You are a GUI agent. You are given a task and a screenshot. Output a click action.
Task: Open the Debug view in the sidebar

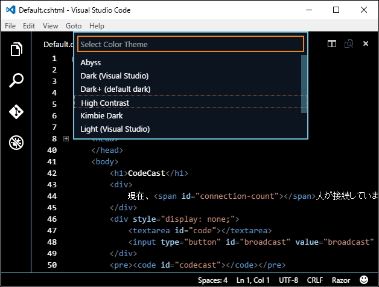tap(17, 143)
